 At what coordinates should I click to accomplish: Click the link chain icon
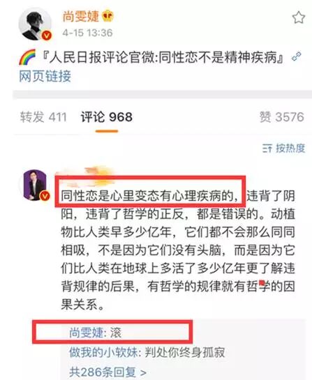297,57
